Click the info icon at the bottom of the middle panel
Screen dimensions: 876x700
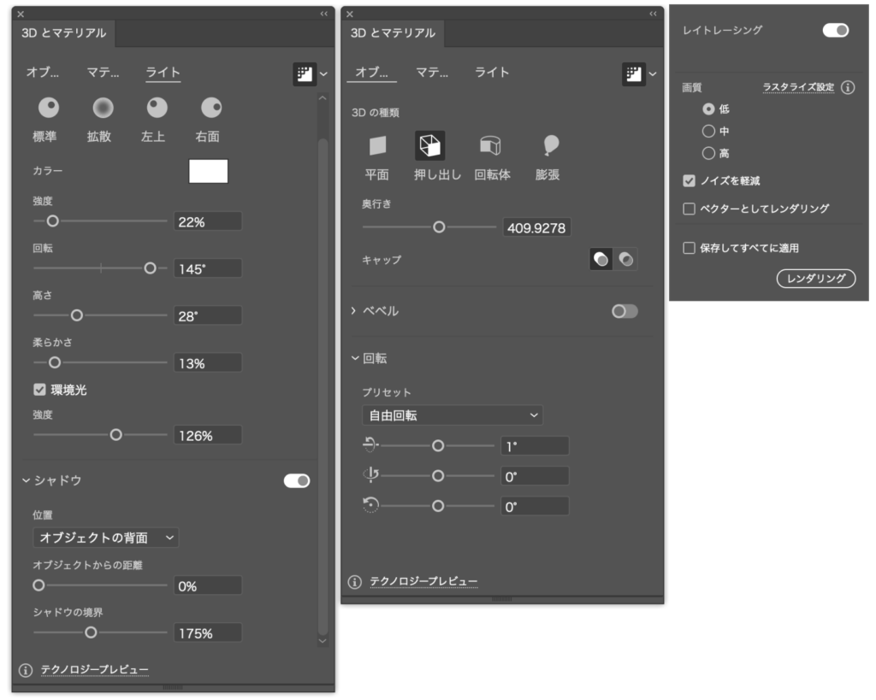pos(355,582)
